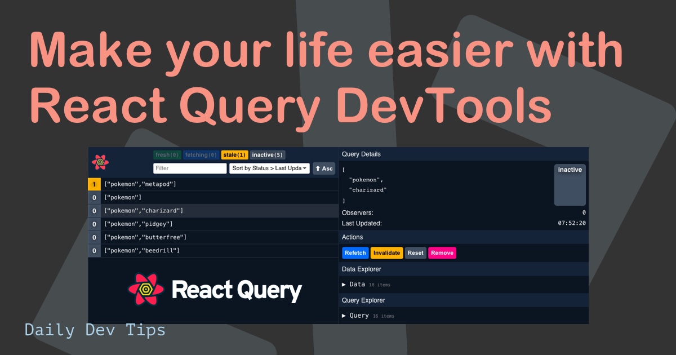Screen dimensions: 676x355
Task: Click the React Query logo above the wordmark
Action: click(147, 289)
